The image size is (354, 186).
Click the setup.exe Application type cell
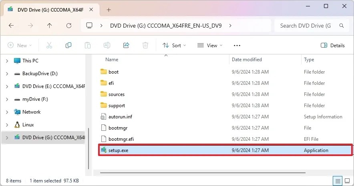point(316,150)
